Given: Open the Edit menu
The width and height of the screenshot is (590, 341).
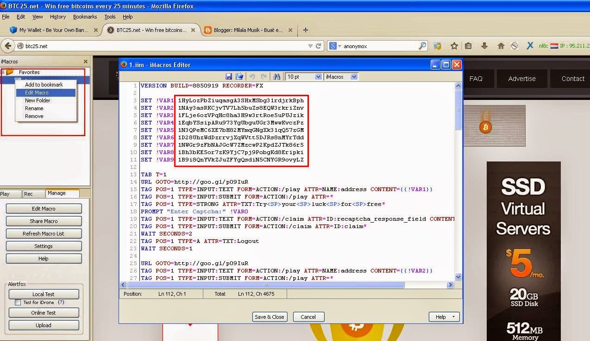Looking at the screenshot, I should [21, 17].
